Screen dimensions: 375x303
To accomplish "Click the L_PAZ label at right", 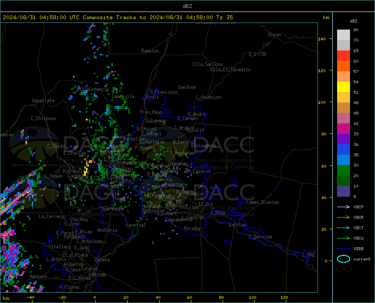I will pyautogui.click(x=309, y=255).
